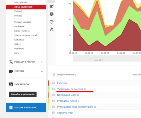Check the Vyhledávání na YouTube checkbox

pyautogui.click(x=53, y=89)
